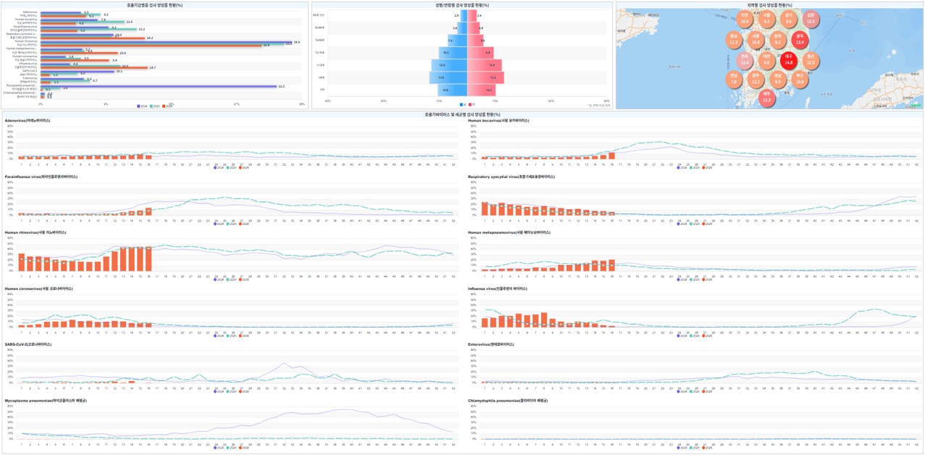Screen dimensions: 925x455
Task: Hide the 2025 line in Adenovirus chart legend
Action: [229, 167]
